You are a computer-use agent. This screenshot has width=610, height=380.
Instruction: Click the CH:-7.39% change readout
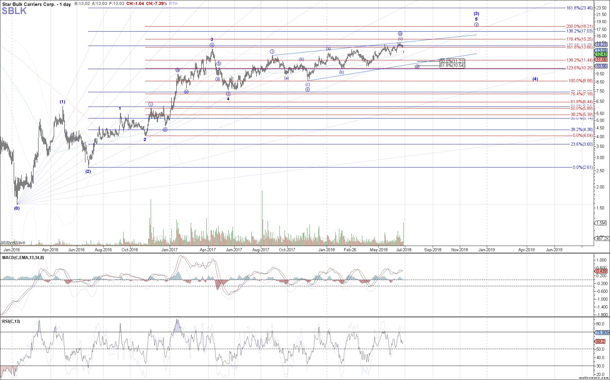tap(156, 4)
